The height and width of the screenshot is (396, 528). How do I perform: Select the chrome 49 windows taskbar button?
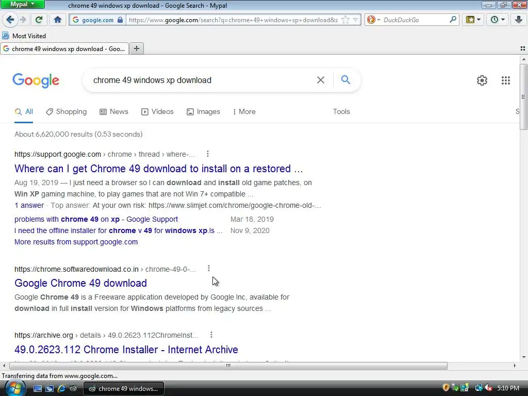(x=124, y=389)
